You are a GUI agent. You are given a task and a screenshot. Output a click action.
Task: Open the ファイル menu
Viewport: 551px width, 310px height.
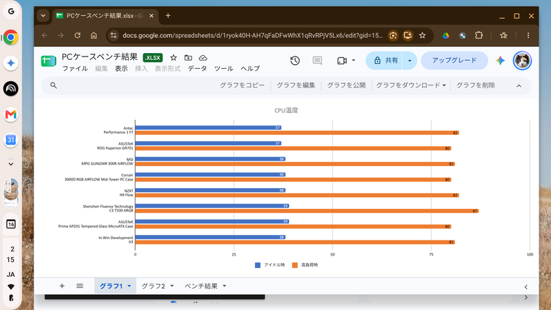pyautogui.click(x=75, y=68)
